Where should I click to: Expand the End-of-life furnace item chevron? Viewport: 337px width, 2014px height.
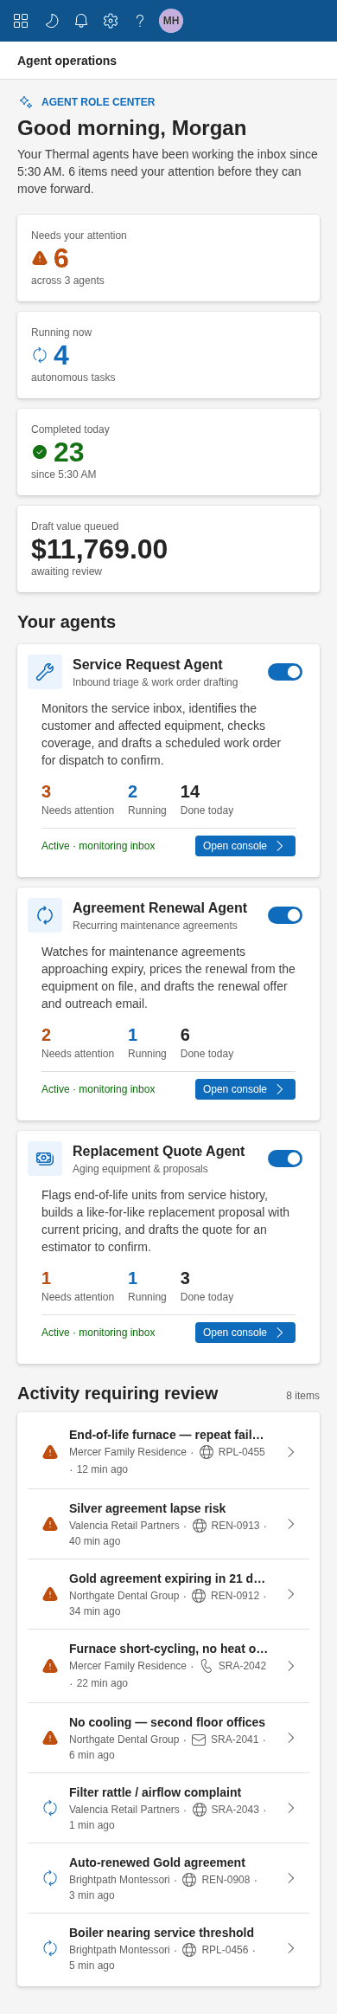[291, 1452]
